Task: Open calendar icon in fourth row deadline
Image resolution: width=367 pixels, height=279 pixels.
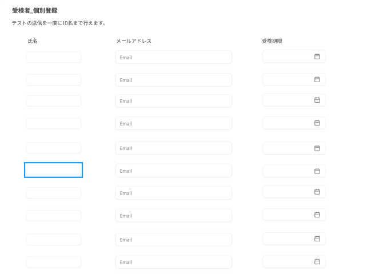Action: 317,123
